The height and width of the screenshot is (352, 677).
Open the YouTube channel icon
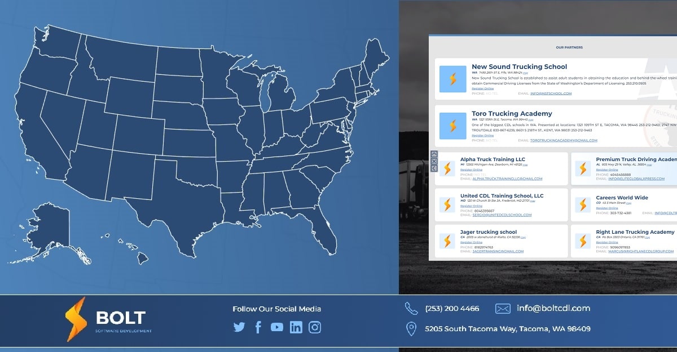[276, 327]
